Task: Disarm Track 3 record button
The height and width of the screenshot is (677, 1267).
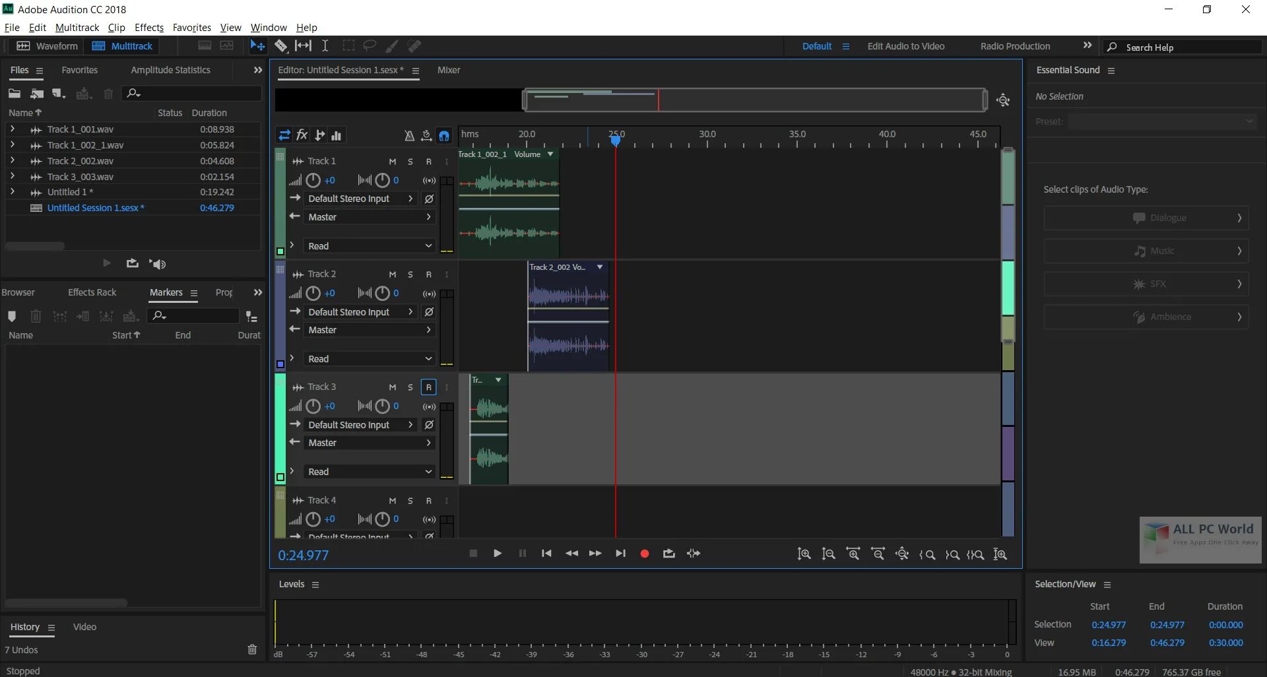Action: click(429, 387)
